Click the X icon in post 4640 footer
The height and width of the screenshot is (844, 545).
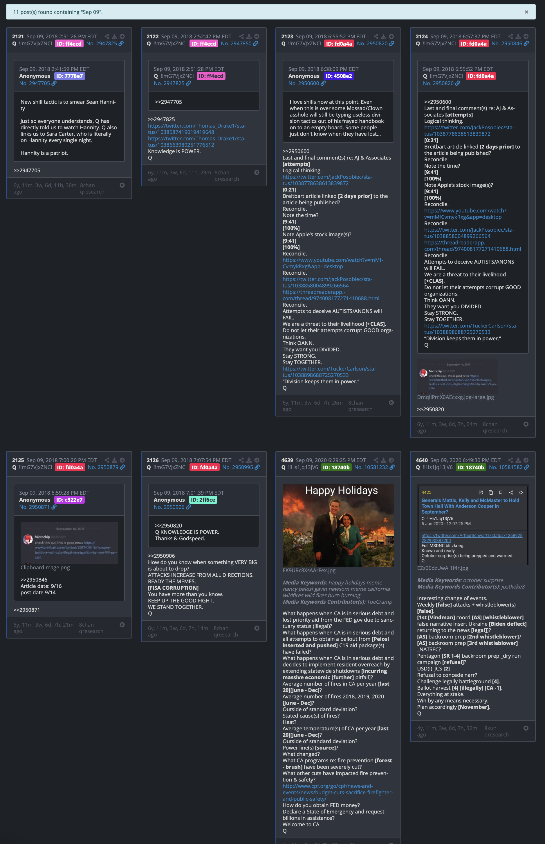[x=526, y=728]
